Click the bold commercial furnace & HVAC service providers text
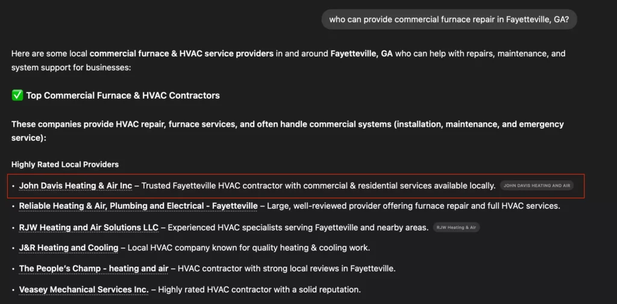This screenshot has width=617, height=304. [181, 54]
